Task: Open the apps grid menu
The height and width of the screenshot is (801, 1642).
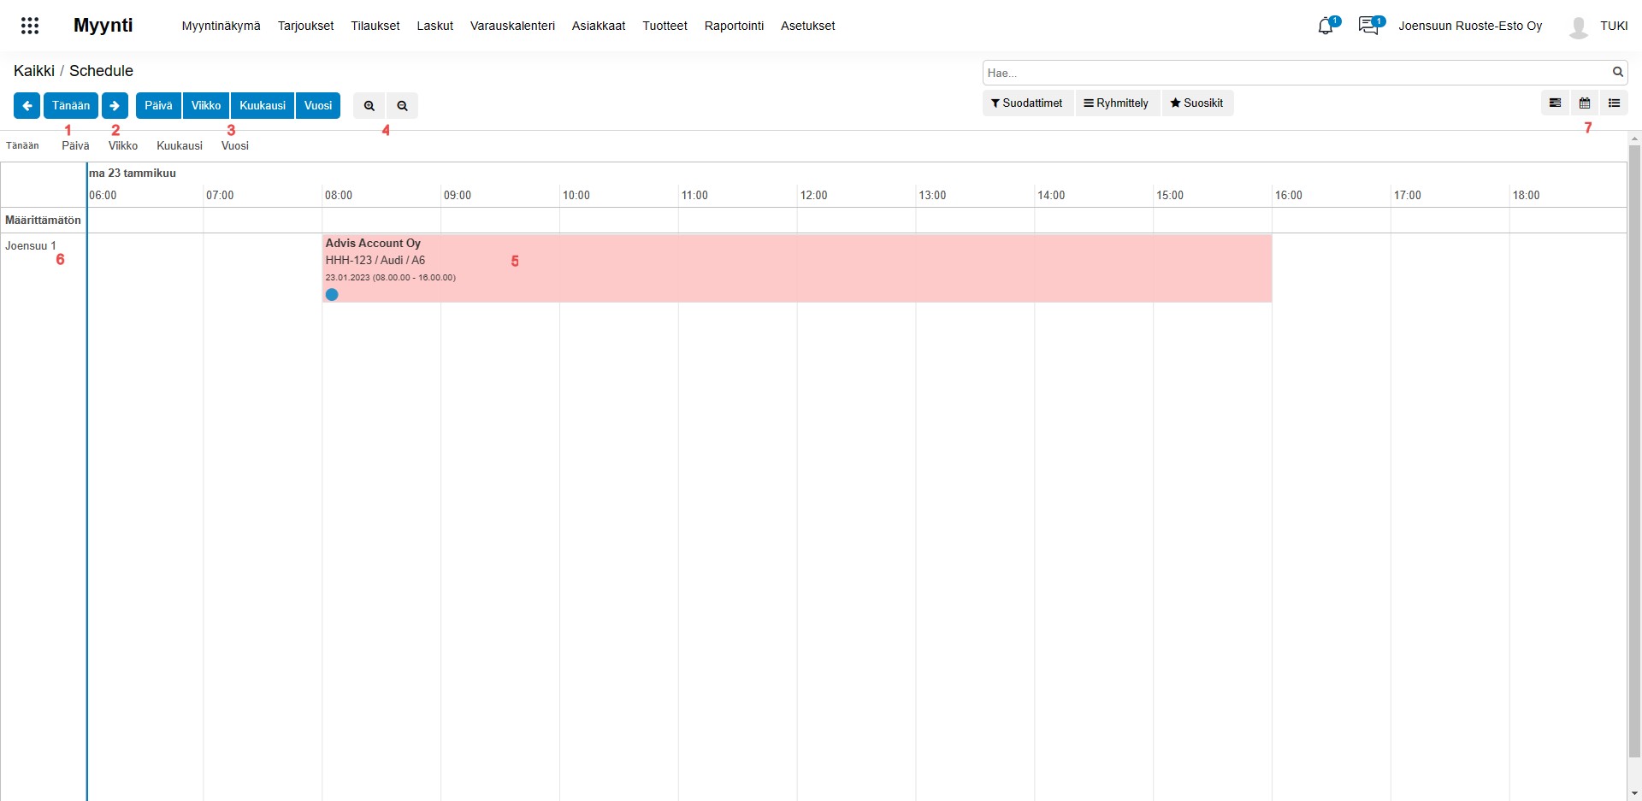Action: click(x=30, y=26)
